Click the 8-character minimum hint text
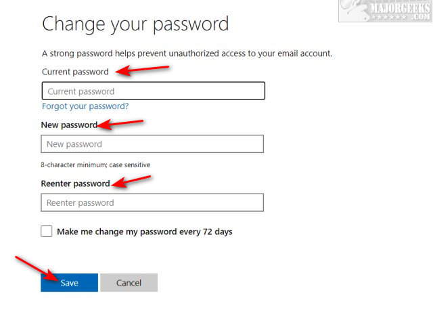 coord(95,164)
